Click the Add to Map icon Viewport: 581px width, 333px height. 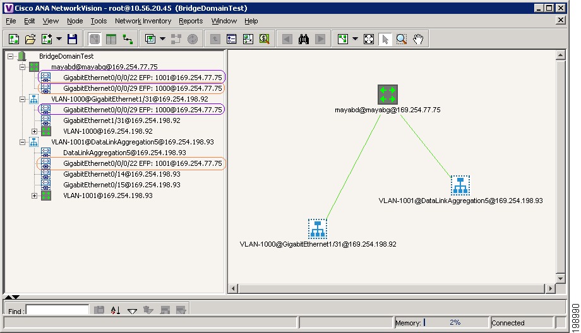coord(47,39)
